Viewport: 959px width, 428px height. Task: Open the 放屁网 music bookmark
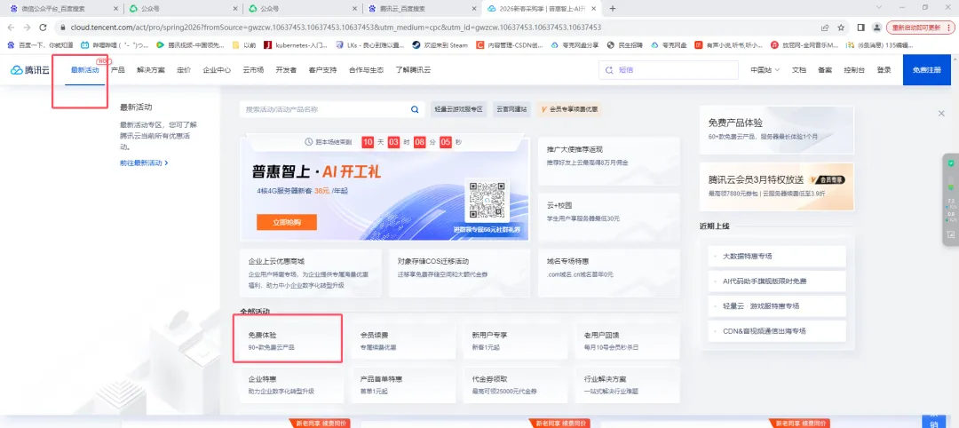tap(804, 44)
